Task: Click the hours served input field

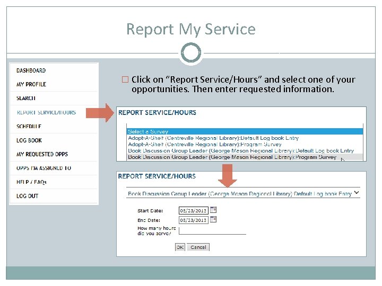Action: tap(212, 230)
